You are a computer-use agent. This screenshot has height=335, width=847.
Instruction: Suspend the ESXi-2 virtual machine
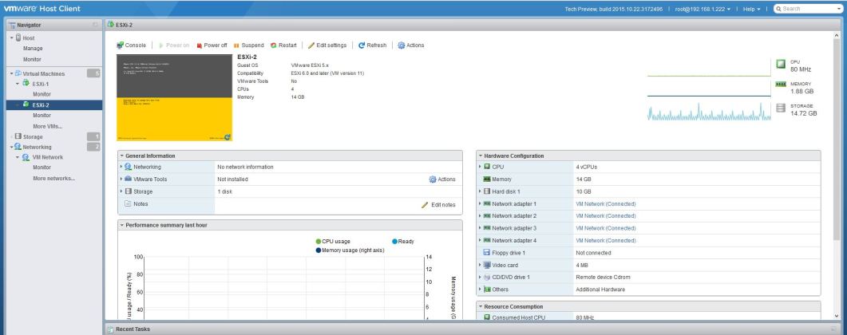point(248,45)
